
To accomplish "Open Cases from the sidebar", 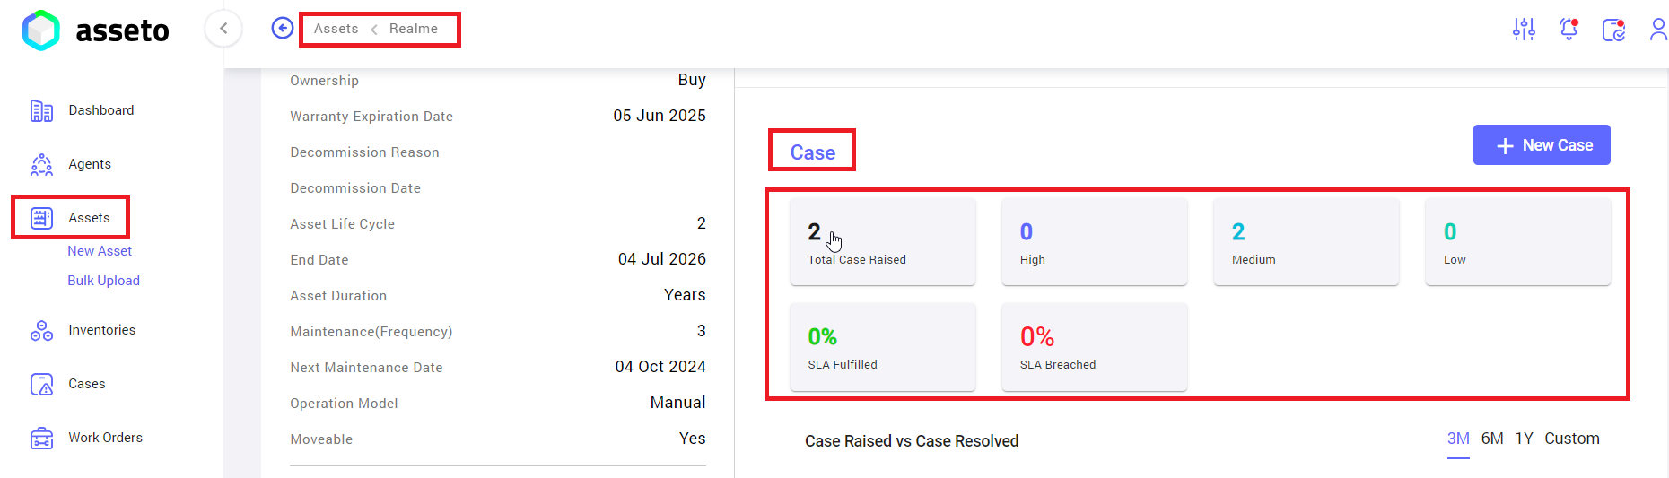I will coord(87,384).
